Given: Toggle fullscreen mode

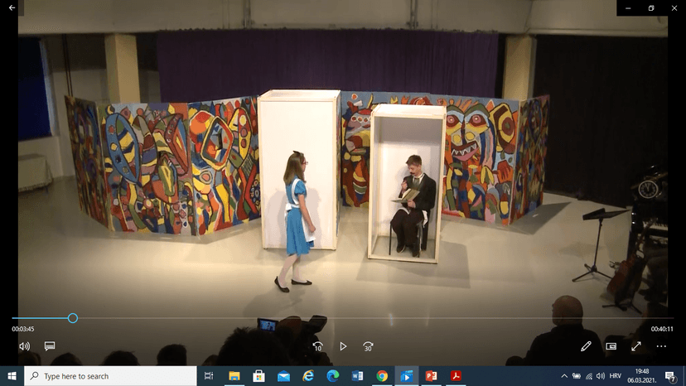Looking at the screenshot, I should click(636, 346).
